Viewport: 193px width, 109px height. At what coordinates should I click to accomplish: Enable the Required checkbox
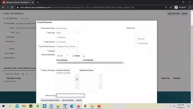136,39
